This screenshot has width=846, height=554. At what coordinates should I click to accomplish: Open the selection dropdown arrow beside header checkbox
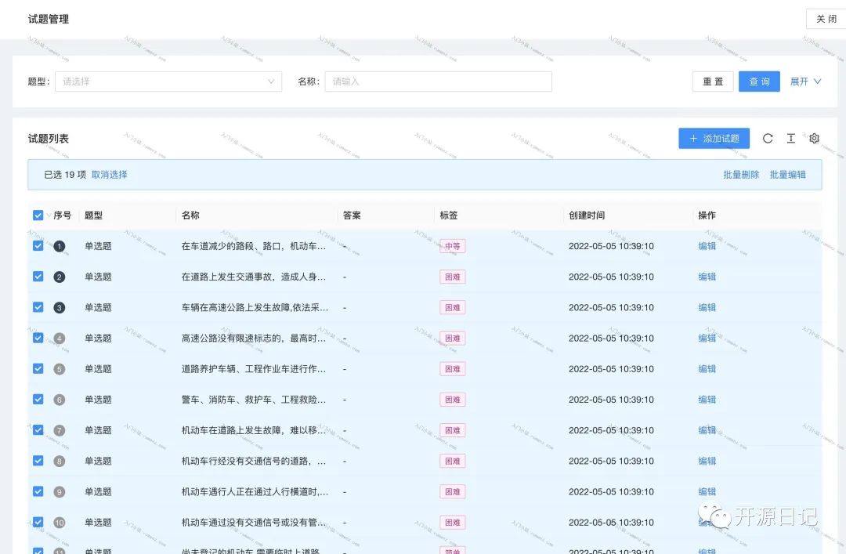pyautogui.click(x=49, y=215)
